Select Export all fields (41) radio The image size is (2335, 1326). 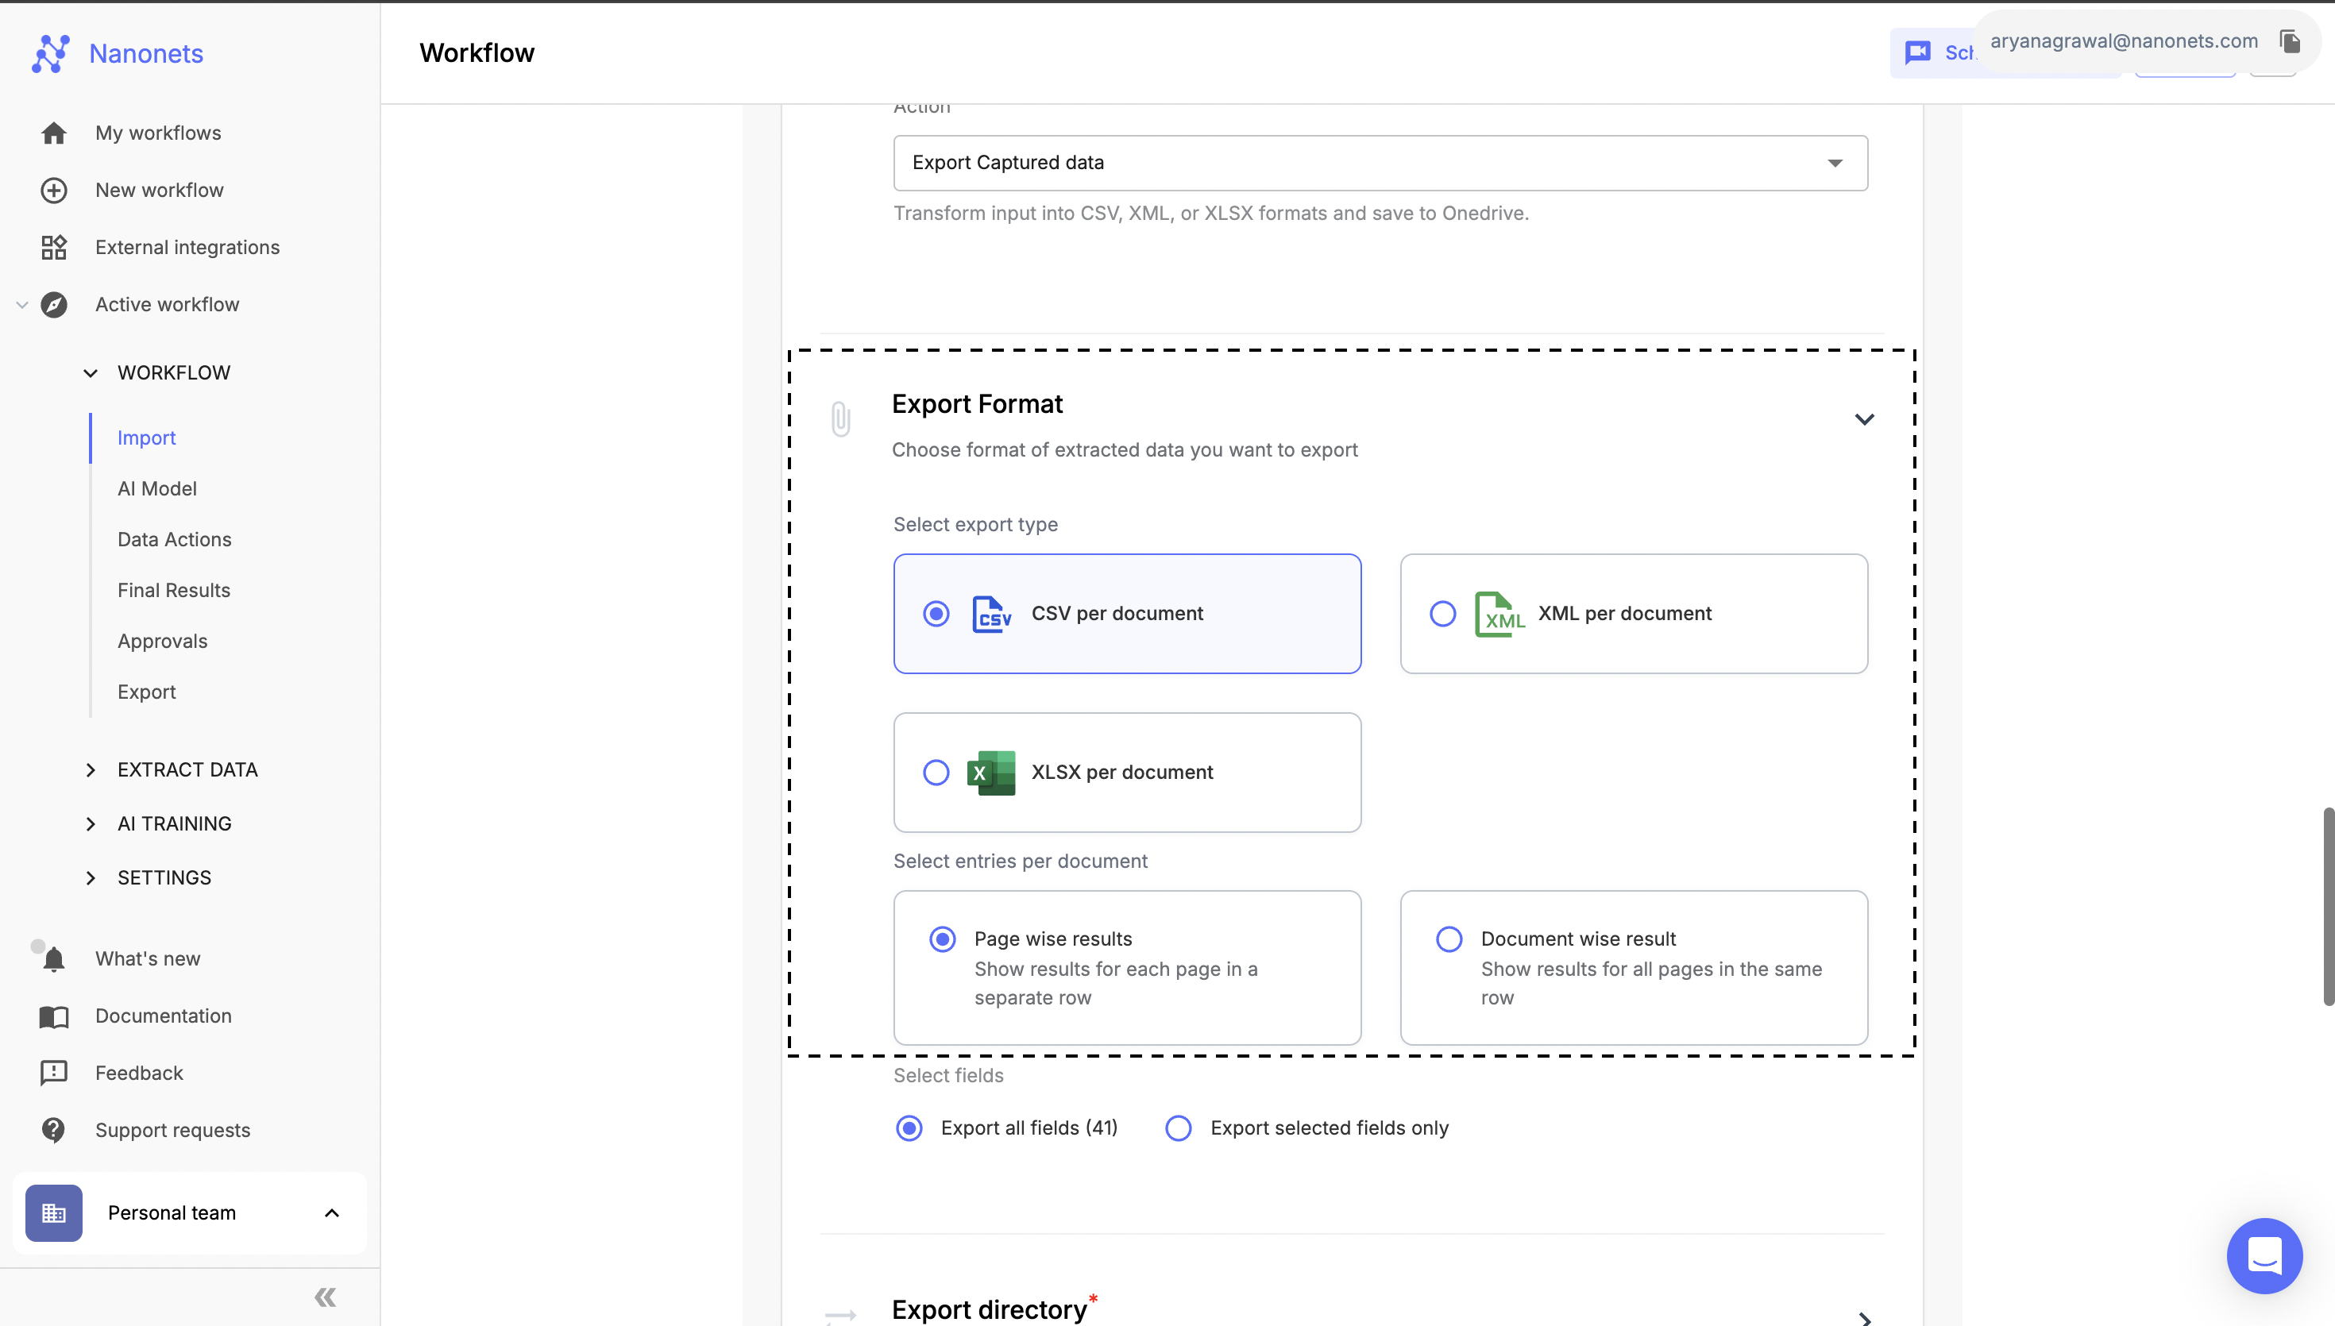[909, 1128]
